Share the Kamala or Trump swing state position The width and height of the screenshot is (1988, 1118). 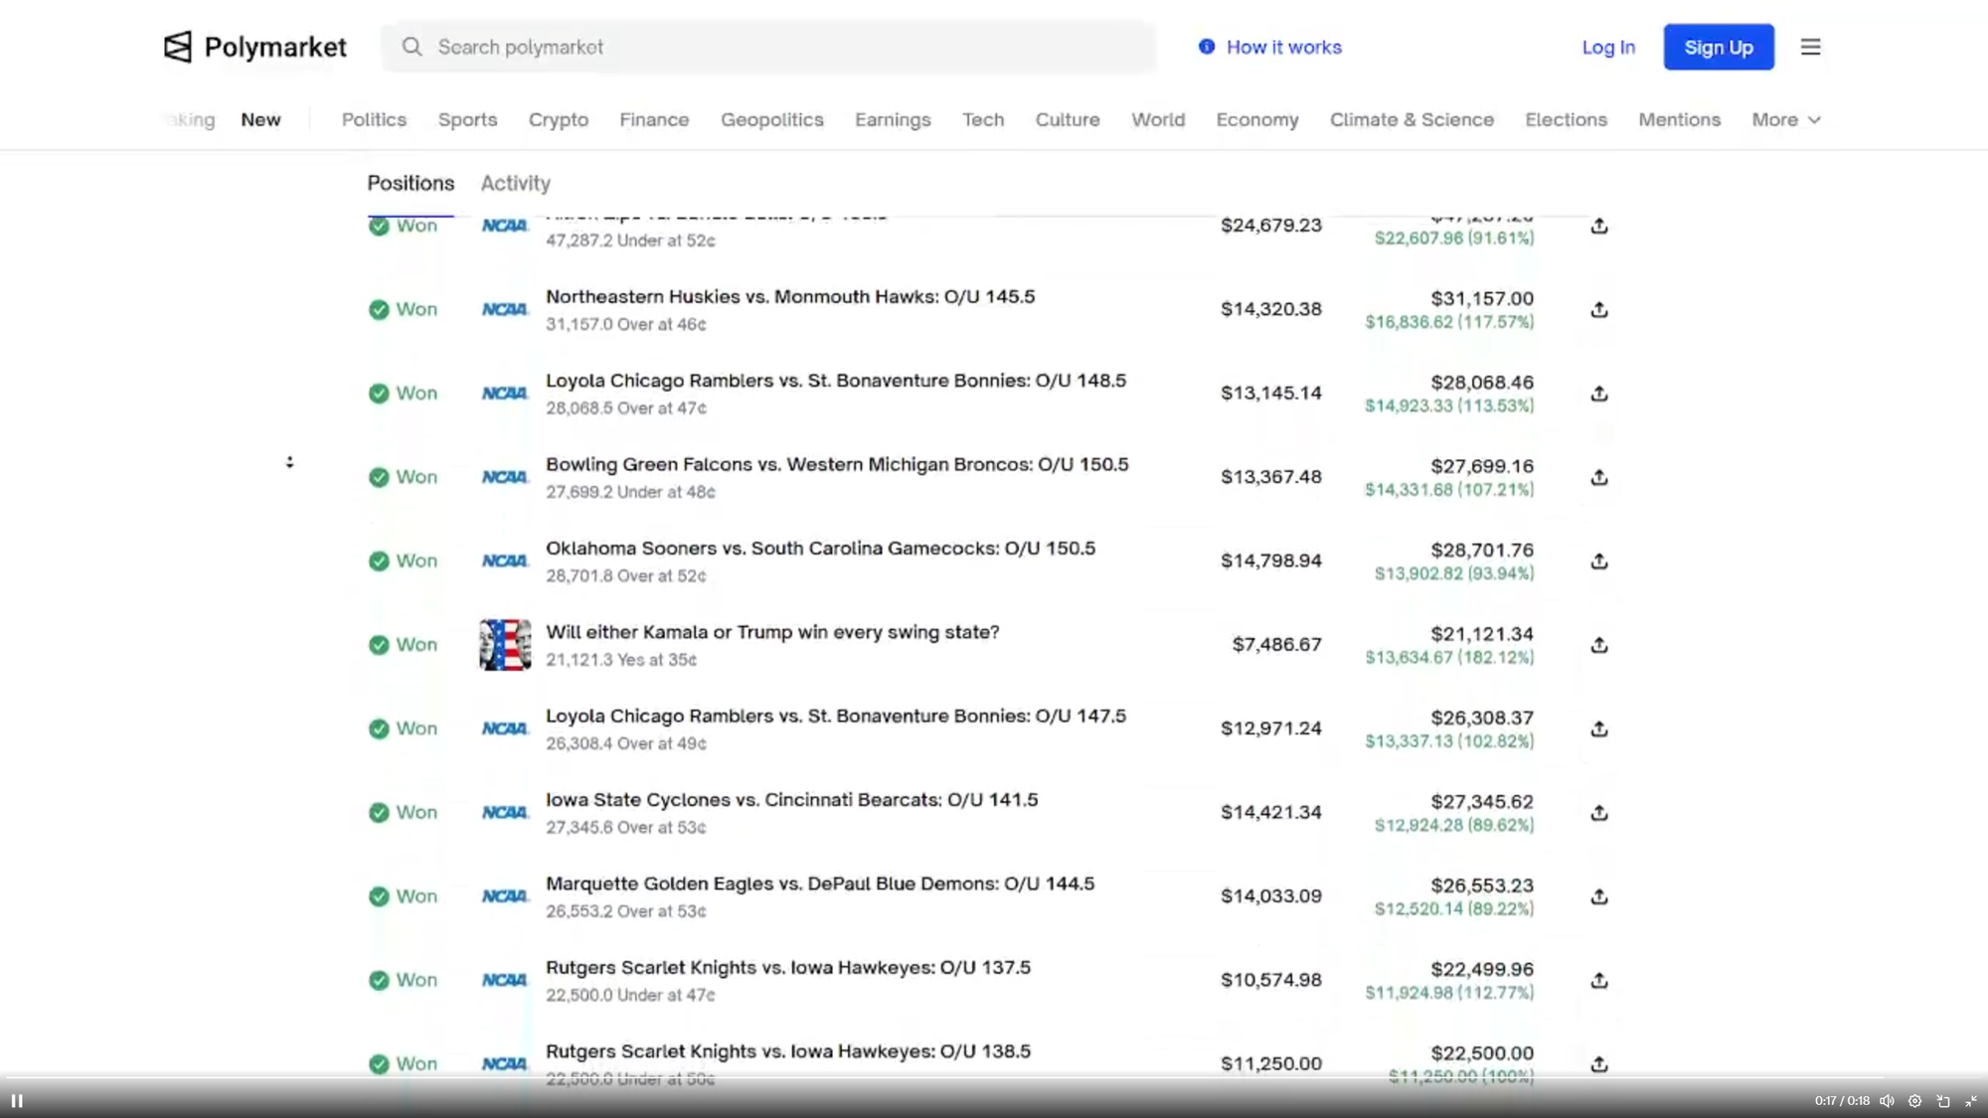pyautogui.click(x=1598, y=645)
